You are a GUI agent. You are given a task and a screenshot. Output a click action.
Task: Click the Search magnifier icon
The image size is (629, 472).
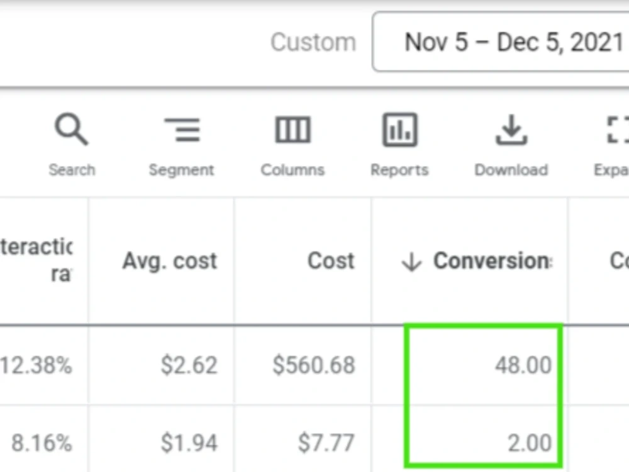[x=72, y=129]
